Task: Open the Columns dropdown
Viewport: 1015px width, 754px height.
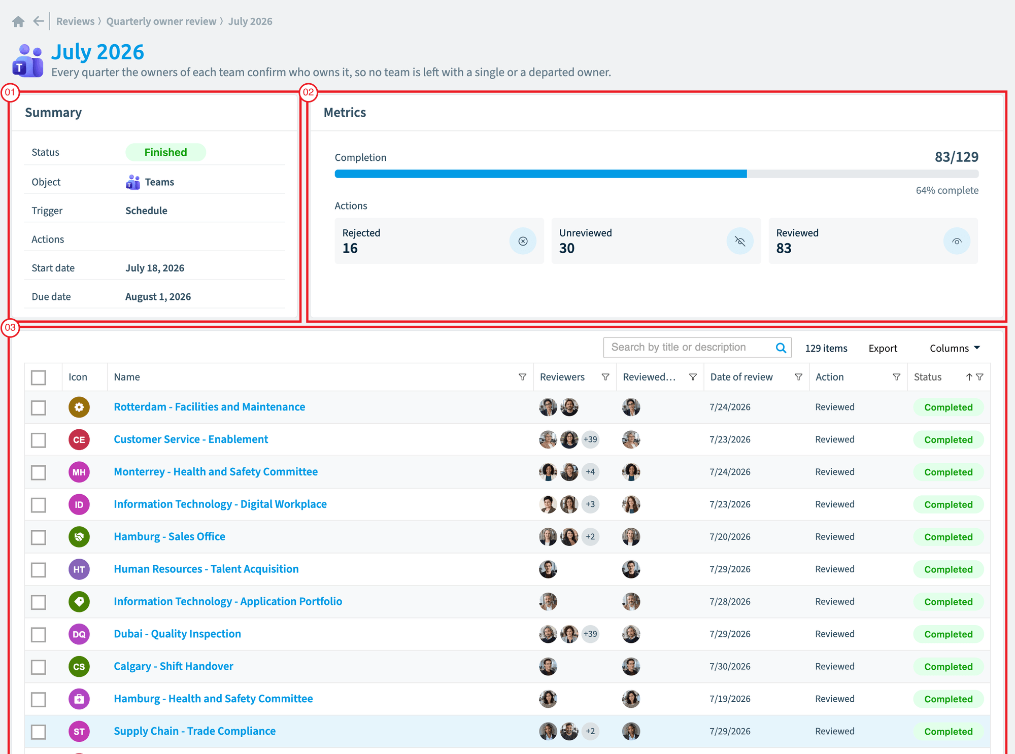Action: point(955,348)
